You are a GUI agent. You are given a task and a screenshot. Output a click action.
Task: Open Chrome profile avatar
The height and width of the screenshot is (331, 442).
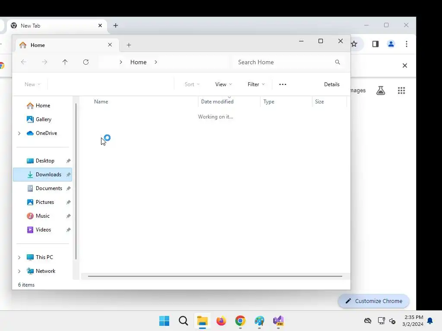[x=391, y=44]
